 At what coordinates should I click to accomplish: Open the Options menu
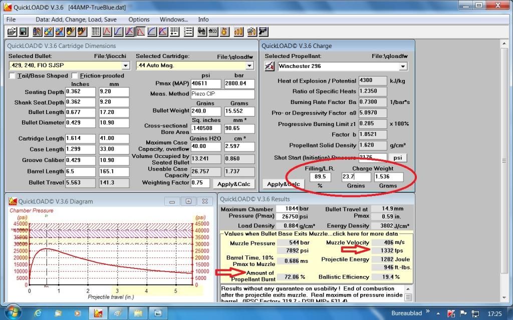pos(139,19)
